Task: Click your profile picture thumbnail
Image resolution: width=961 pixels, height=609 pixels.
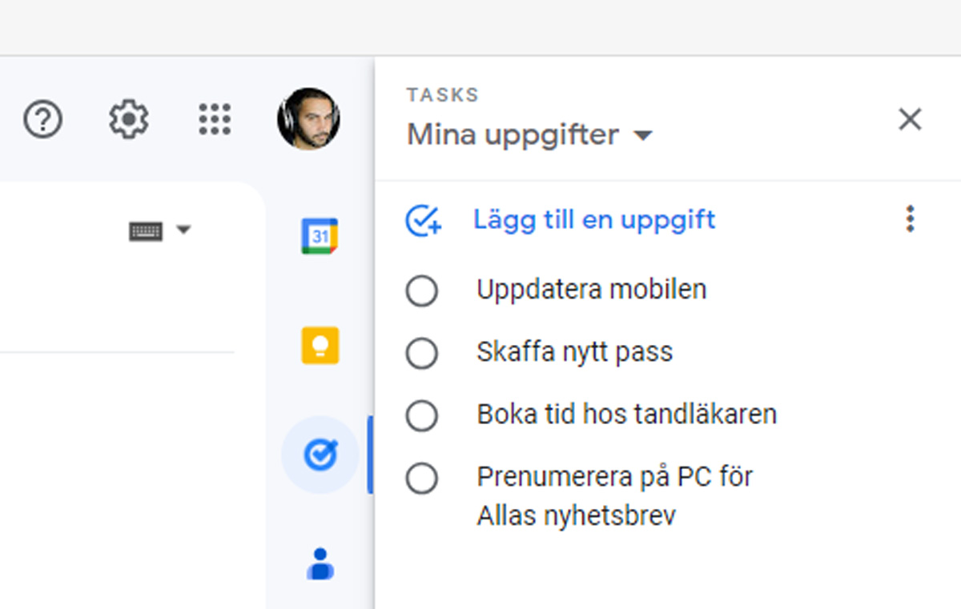Action: point(309,118)
